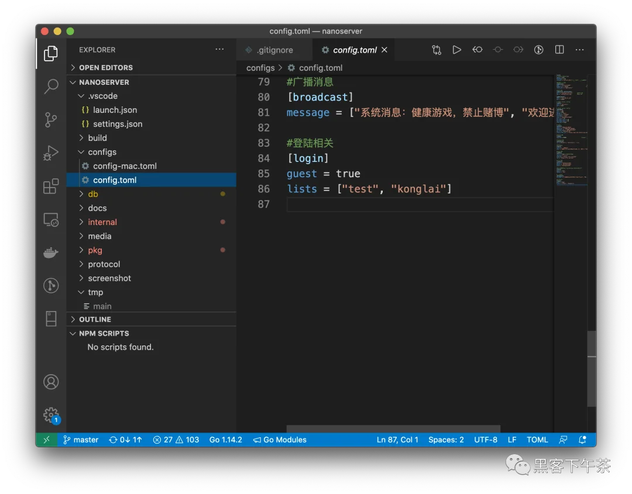632x494 pixels.
Task: Click the configs breadcrumb segment
Action: coord(260,68)
